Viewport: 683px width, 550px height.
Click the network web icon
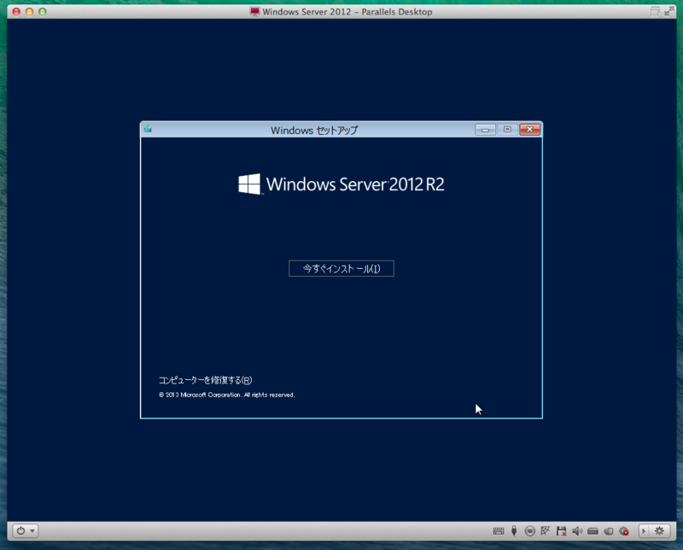546,530
